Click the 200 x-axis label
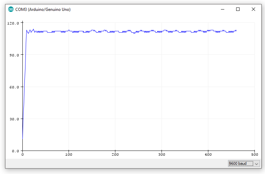The height and width of the screenshot is (174, 265). point(115,154)
